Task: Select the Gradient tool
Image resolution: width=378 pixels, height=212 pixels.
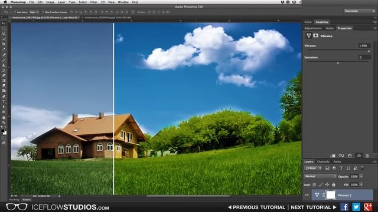Action: click(4, 81)
